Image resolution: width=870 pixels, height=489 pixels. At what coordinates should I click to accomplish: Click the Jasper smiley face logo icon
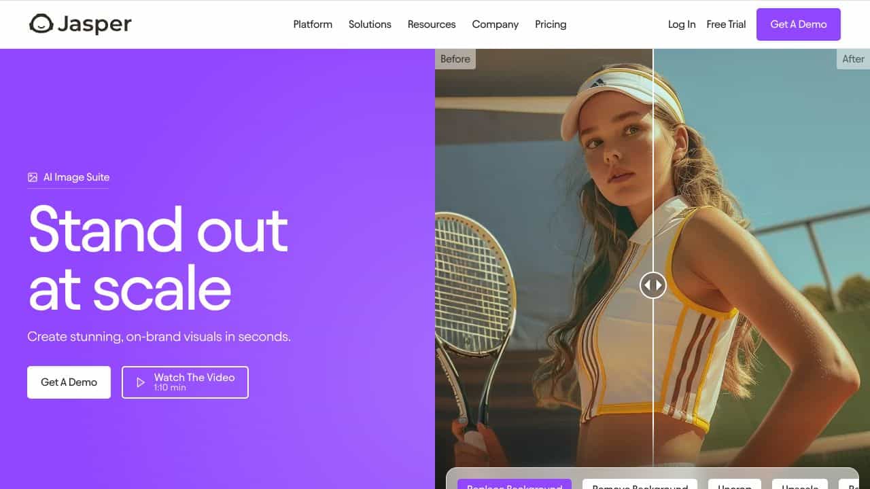pos(41,24)
